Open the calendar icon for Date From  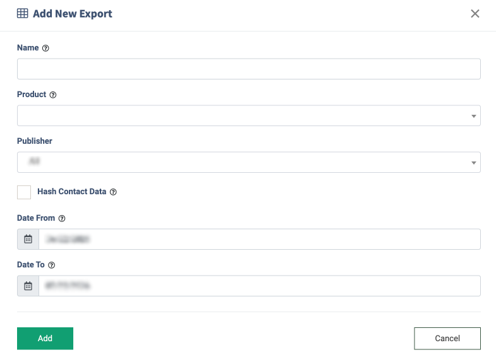click(x=28, y=239)
